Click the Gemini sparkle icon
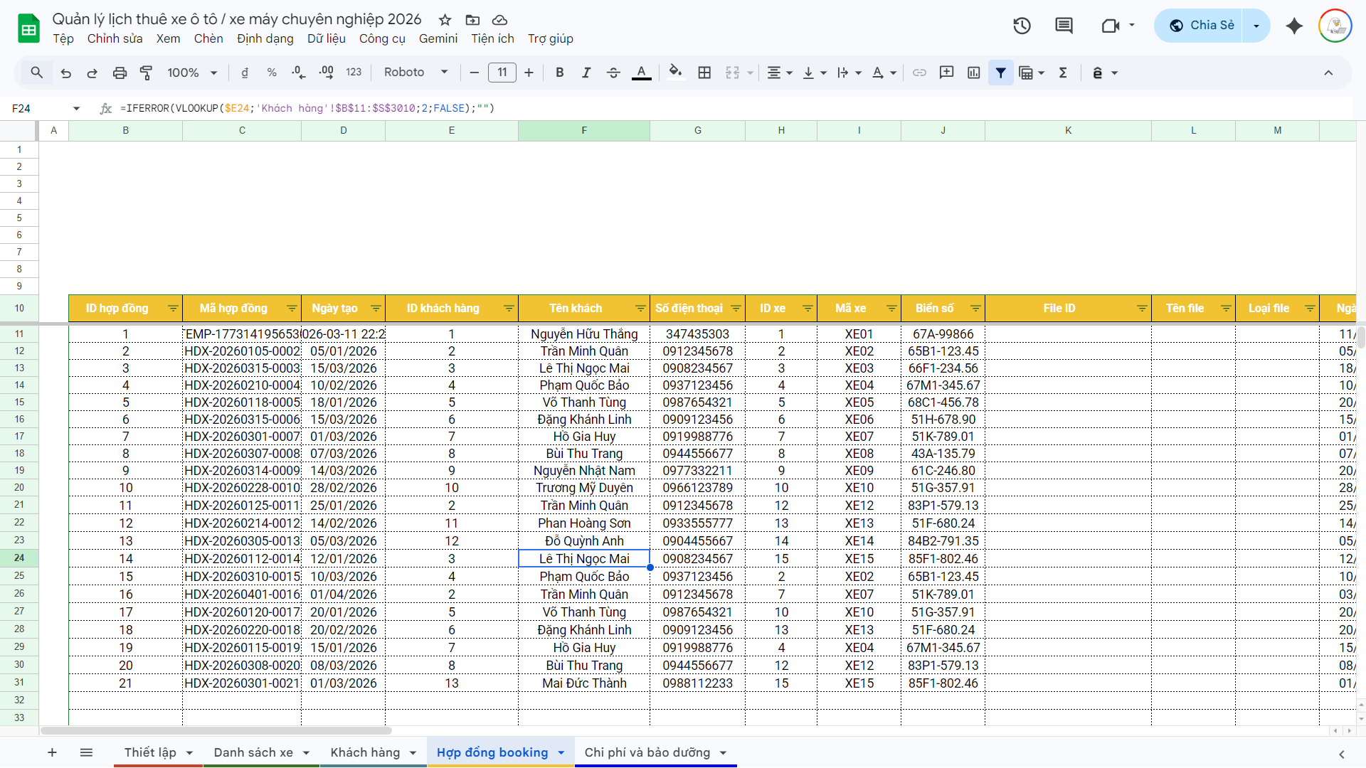This screenshot has height=768, width=1366. pyautogui.click(x=1294, y=26)
